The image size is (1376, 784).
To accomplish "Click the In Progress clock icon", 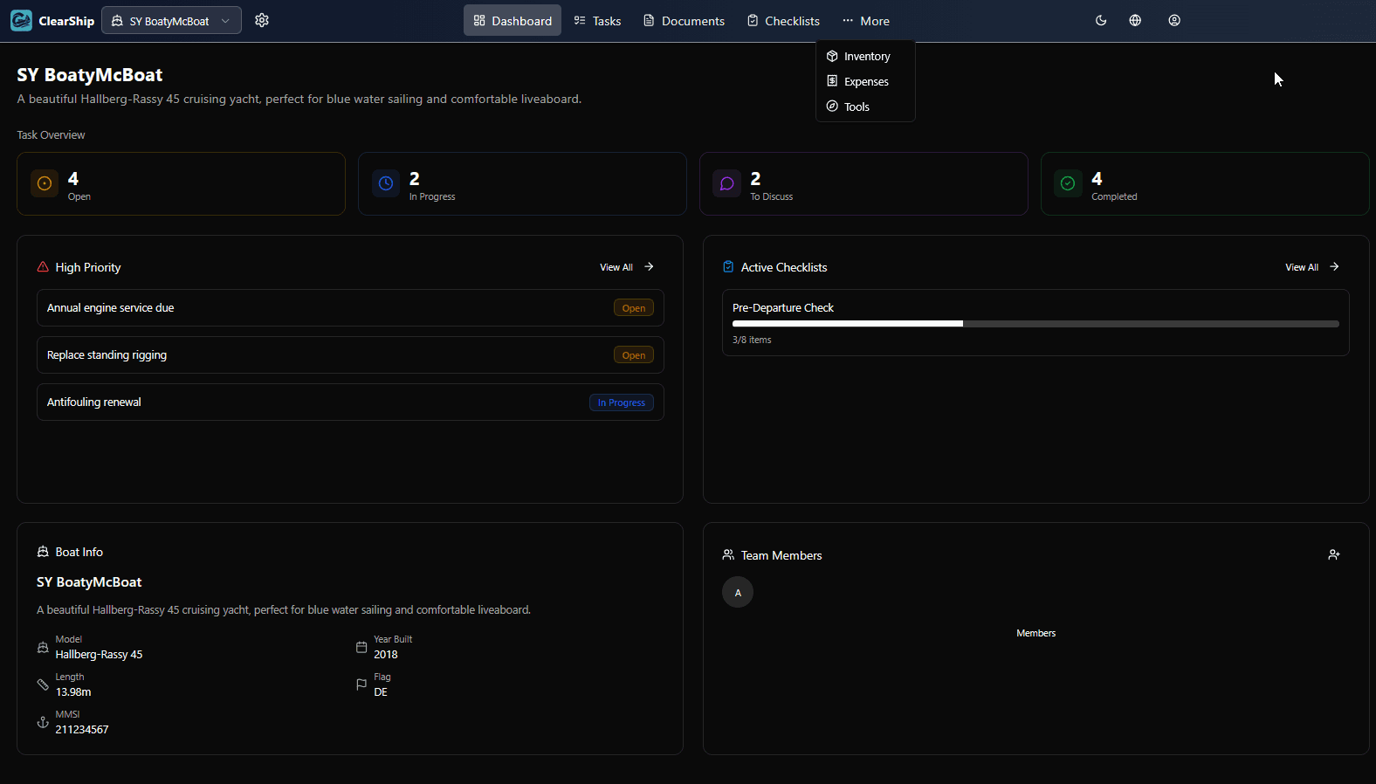I will tap(386, 183).
